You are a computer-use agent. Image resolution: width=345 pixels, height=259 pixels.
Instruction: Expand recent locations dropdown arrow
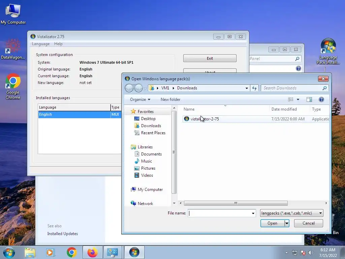point(145,88)
